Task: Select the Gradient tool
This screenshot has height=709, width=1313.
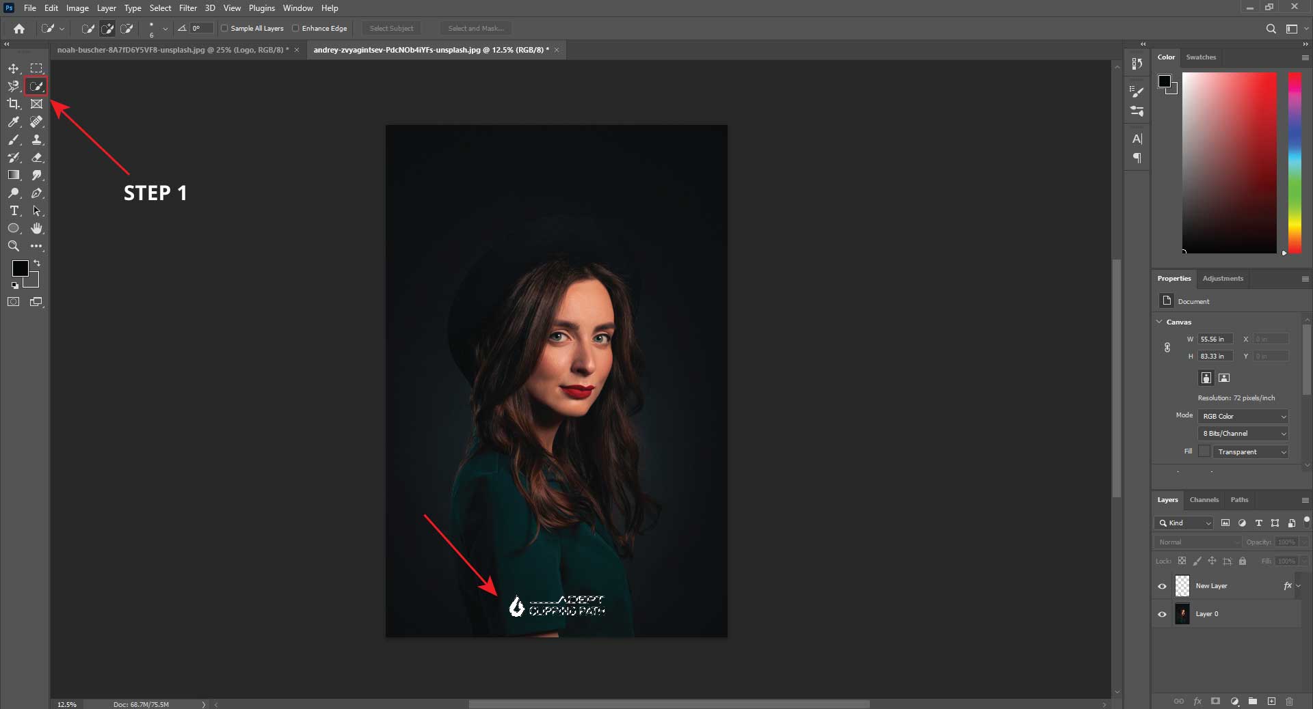Action: pos(14,175)
